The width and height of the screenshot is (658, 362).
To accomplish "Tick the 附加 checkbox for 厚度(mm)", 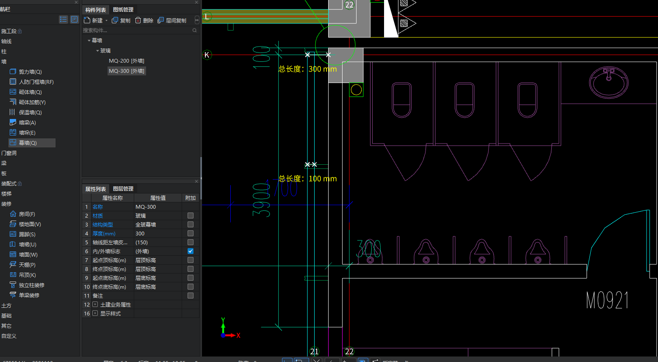I will tap(191, 233).
